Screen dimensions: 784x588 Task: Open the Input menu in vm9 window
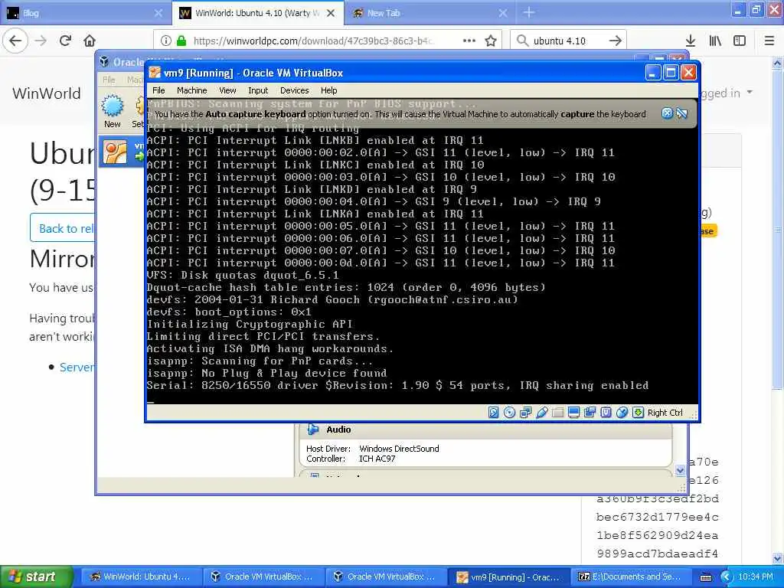pyautogui.click(x=258, y=90)
